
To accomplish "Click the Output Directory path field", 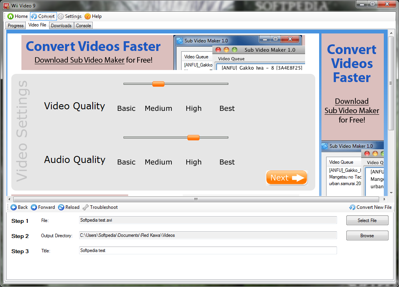I will tap(208, 235).
